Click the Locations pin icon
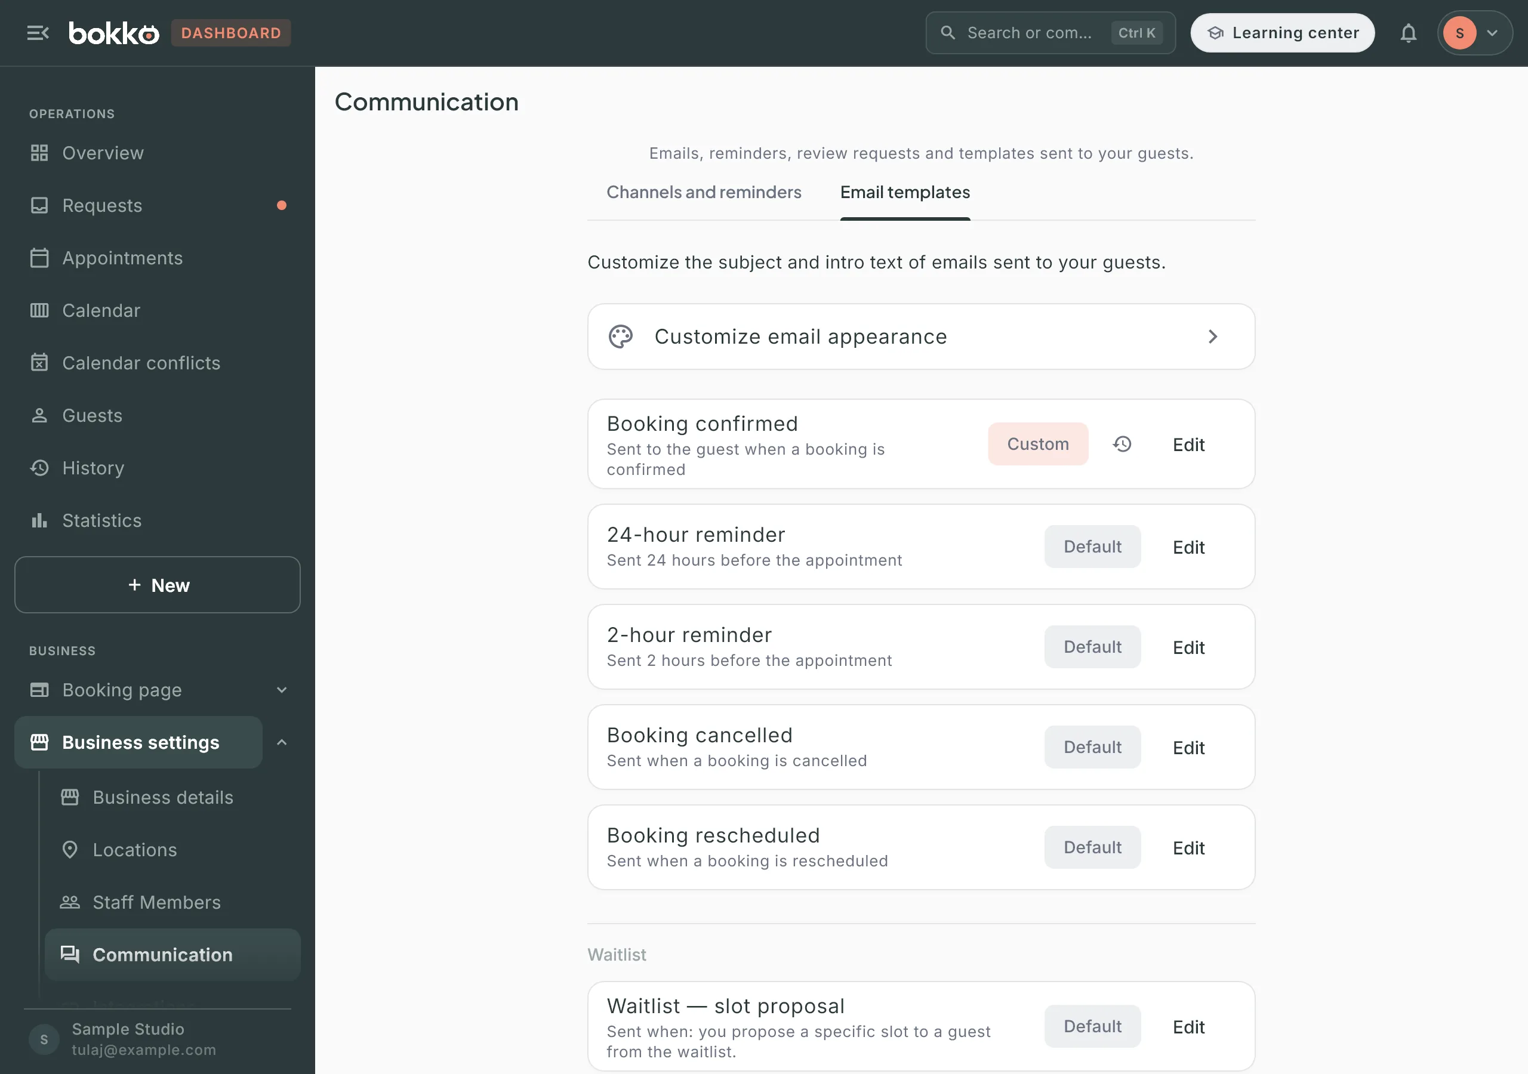Image resolution: width=1528 pixels, height=1074 pixels. pyautogui.click(x=70, y=850)
